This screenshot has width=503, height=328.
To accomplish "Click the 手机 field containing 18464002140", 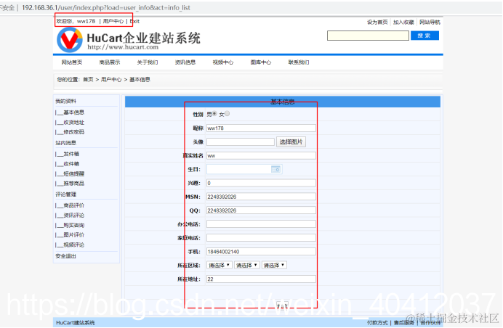I will [x=261, y=252].
